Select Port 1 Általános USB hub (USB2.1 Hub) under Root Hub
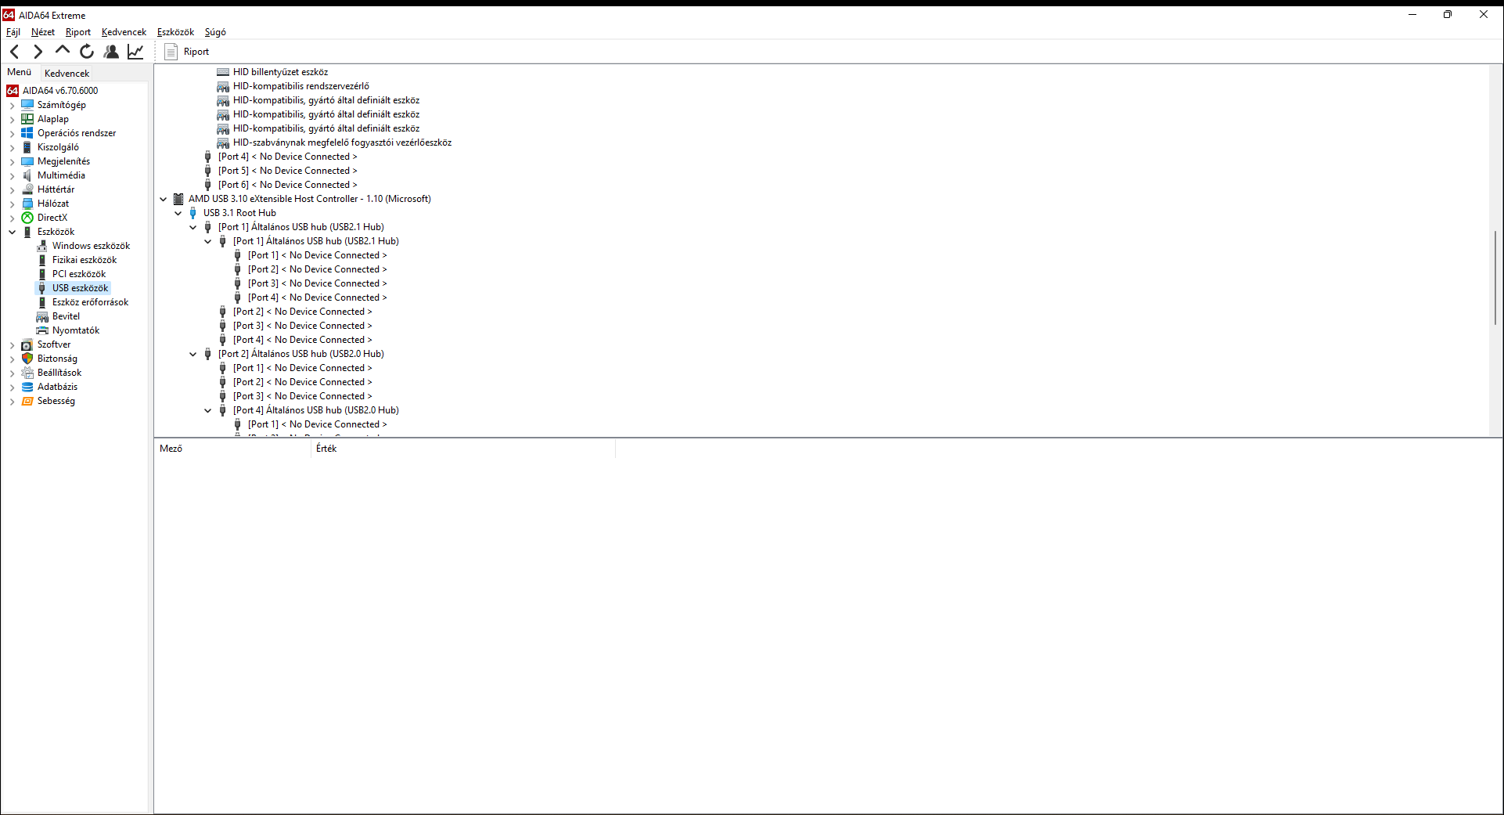This screenshot has width=1504, height=815. (x=301, y=227)
